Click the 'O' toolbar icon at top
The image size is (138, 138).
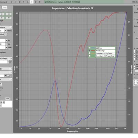coord(36,2)
